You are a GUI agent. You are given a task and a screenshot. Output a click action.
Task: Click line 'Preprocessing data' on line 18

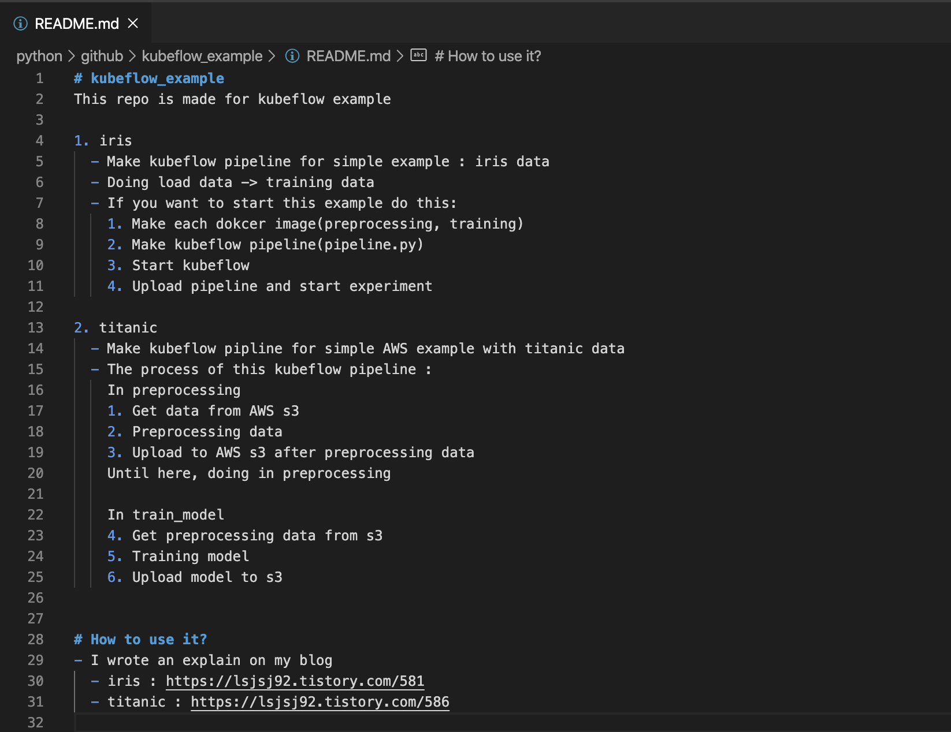207,432
